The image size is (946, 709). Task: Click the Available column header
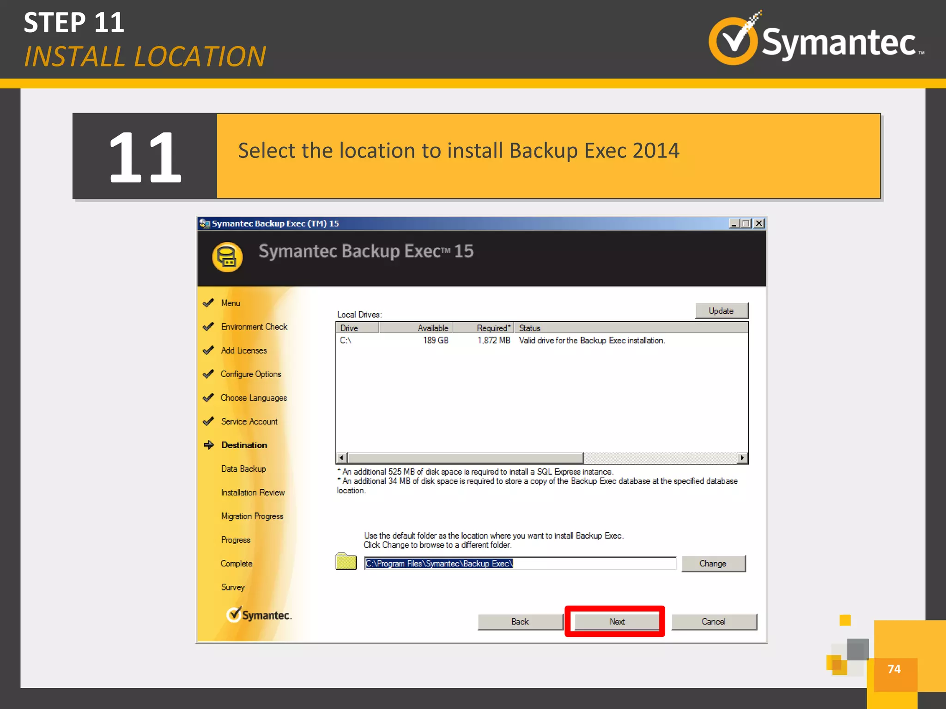tap(416, 328)
